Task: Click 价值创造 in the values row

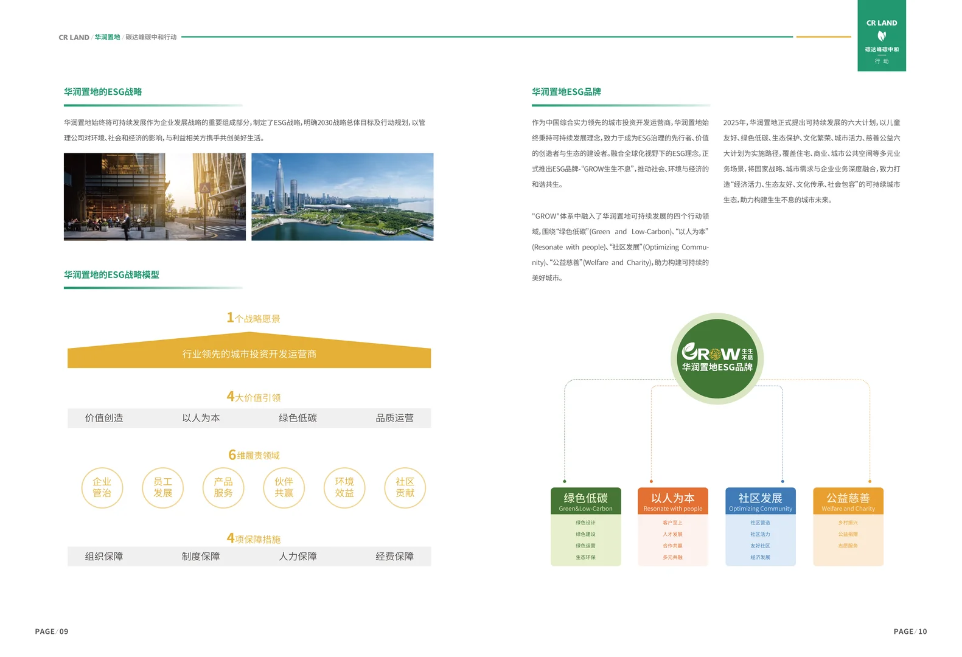Action: click(x=104, y=418)
